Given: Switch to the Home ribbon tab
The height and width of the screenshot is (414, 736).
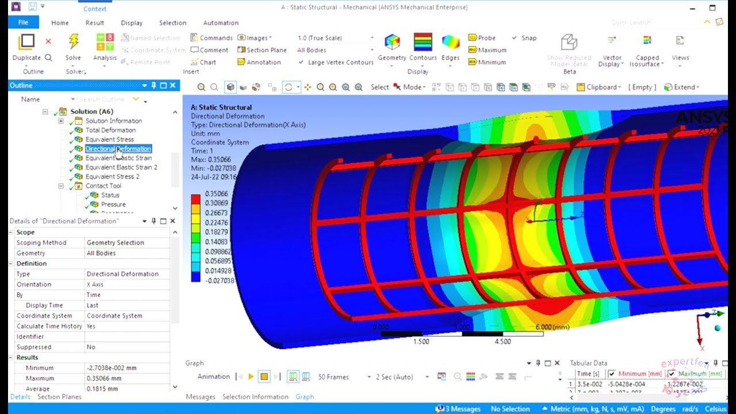Looking at the screenshot, I should [x=60, y=23].
